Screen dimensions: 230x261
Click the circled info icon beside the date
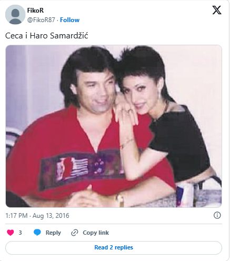[x=217, y=215]
